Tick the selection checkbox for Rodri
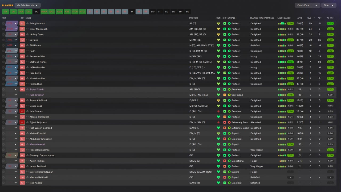Screen dimensions: 341x192 pyautogui.click(x=3, y=51)
